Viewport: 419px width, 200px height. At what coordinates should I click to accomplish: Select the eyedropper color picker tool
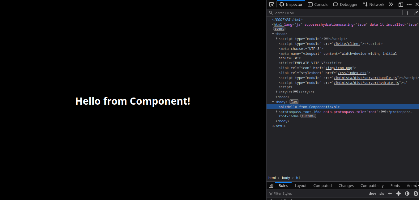coord(416,13)
